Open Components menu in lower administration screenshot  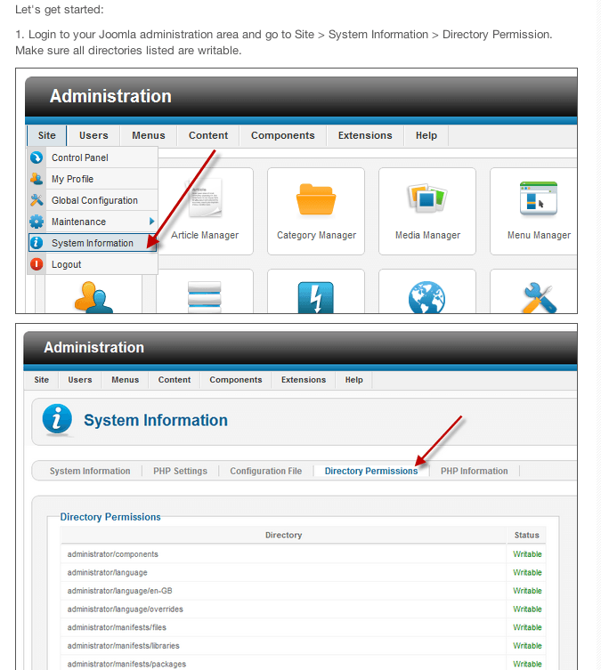point(236,380)
